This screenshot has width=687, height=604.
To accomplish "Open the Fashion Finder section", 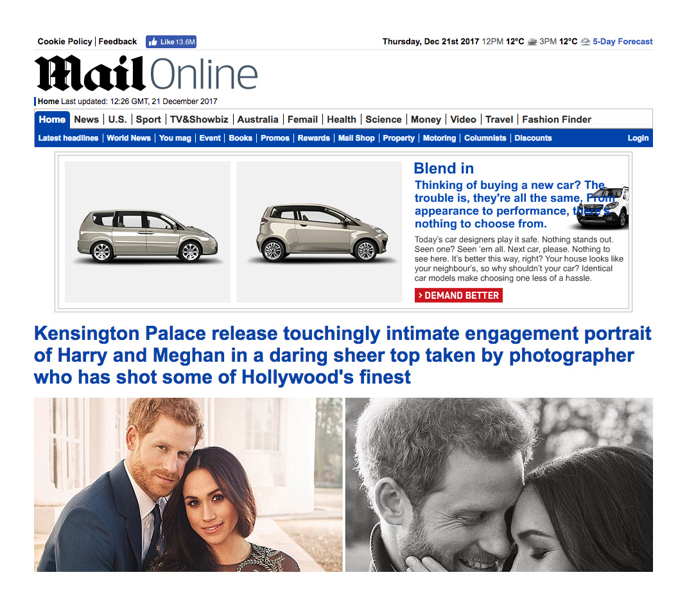I will point(557,120).
